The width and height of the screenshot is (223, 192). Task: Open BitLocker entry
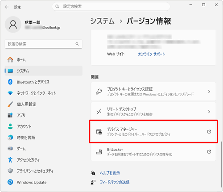coord(153,152)
